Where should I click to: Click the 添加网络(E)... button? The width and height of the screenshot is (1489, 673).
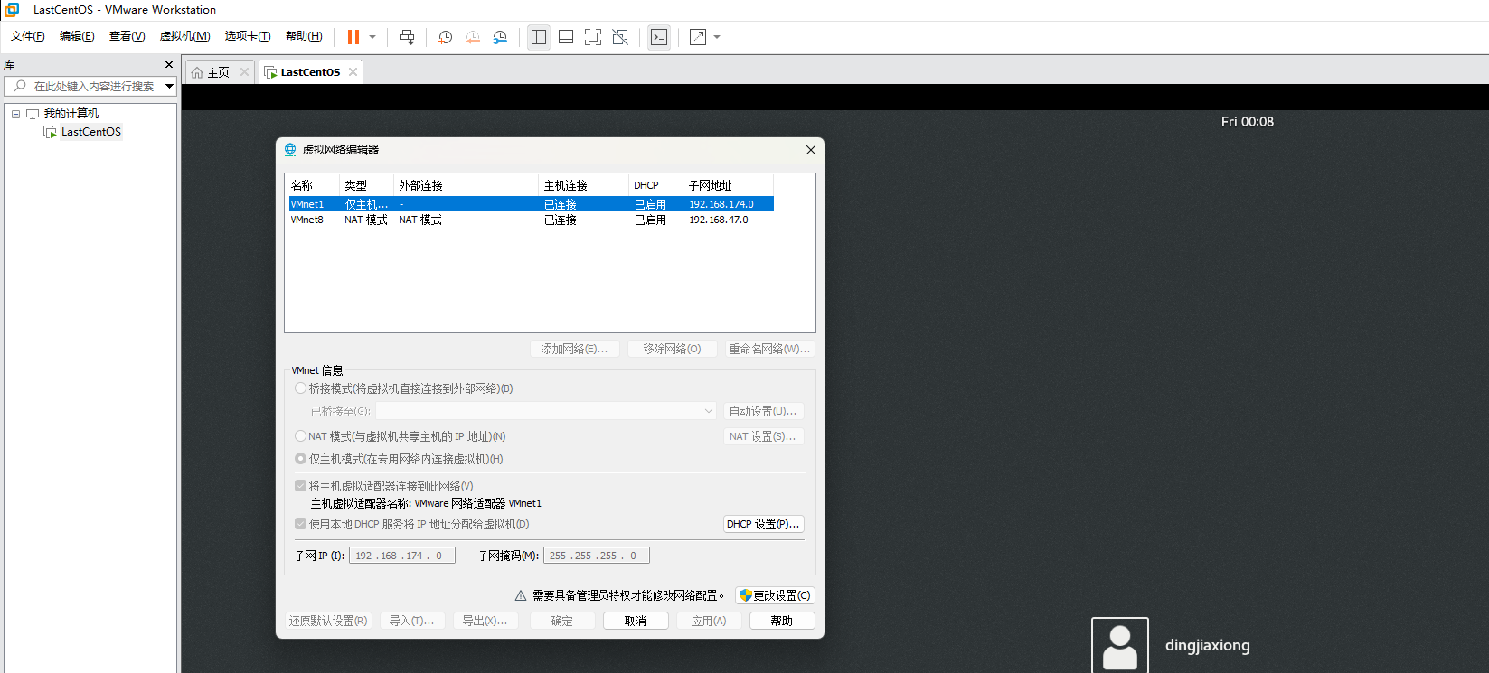pyautogui.click(x=575, y=349)
